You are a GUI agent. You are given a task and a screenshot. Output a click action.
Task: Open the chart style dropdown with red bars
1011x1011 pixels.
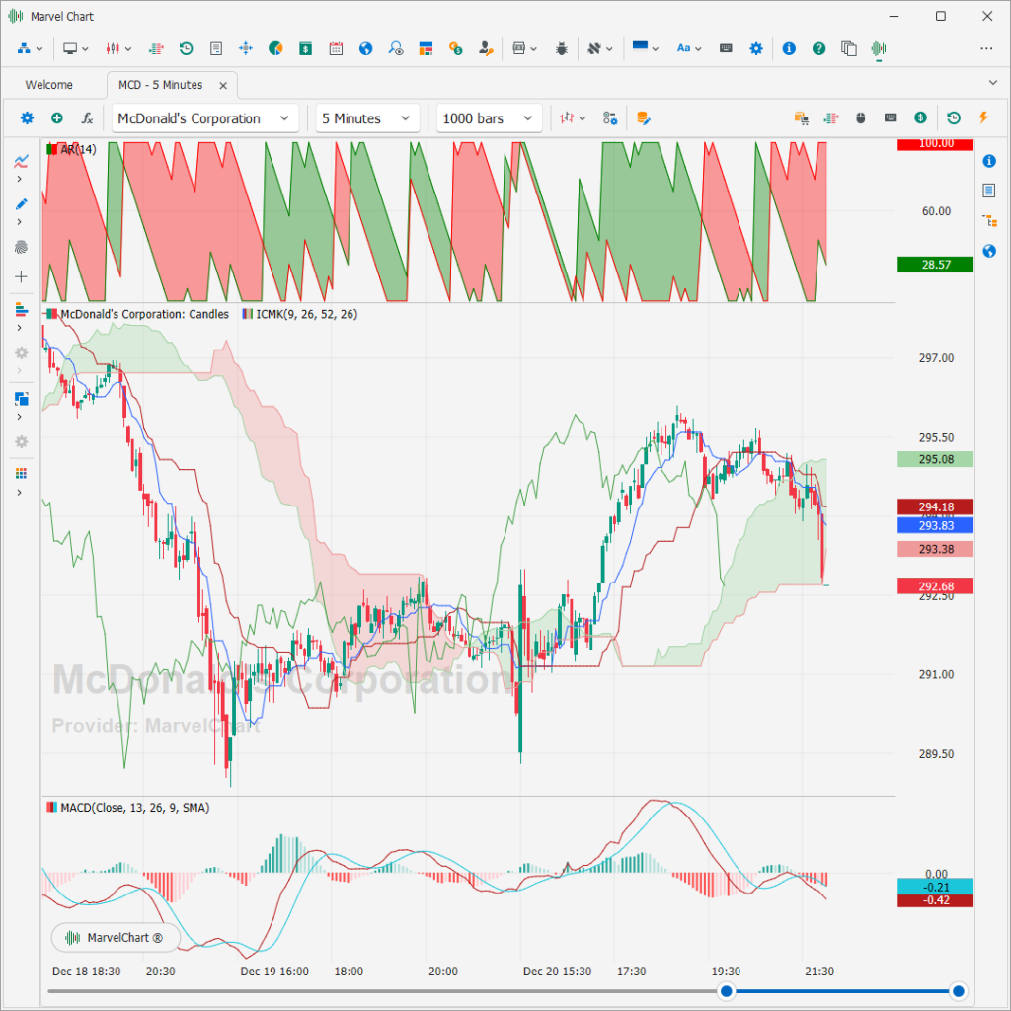tap(573, 118)
